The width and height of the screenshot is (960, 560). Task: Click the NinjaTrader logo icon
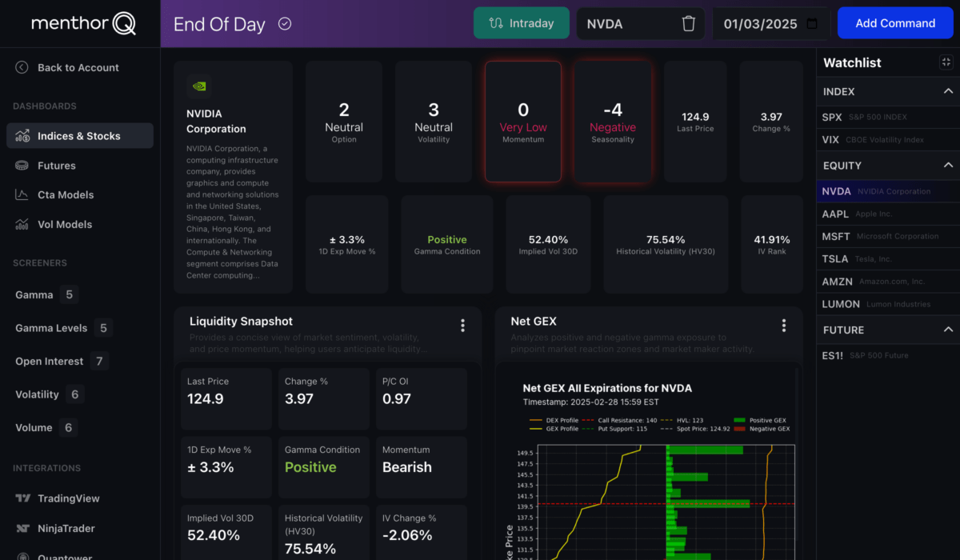22,528
